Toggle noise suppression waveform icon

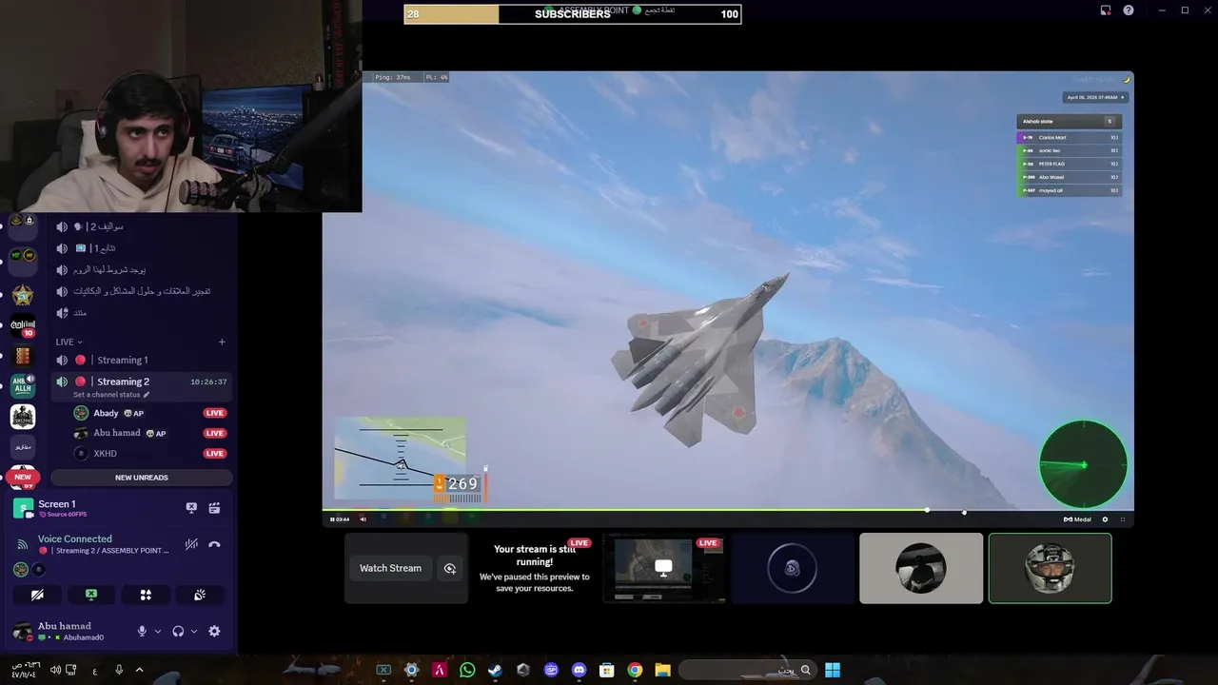pyautogui.click(x=191, y=544)
